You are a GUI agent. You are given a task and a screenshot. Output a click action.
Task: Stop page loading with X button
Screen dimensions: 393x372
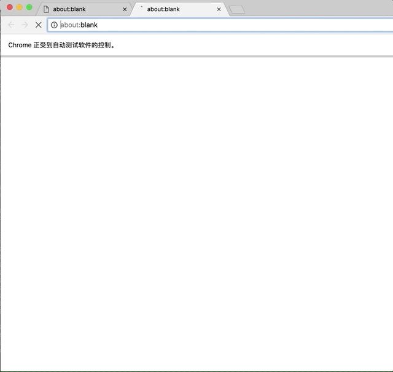pos(38,25)
